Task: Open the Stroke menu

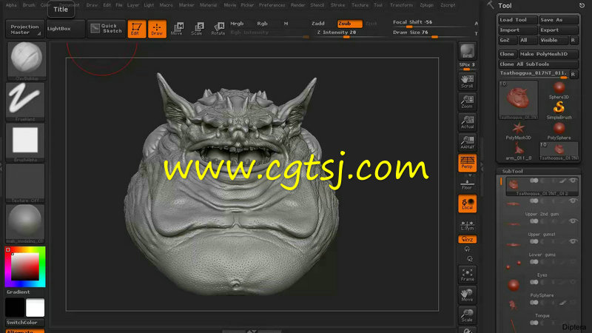Action: tap(337, 5)
